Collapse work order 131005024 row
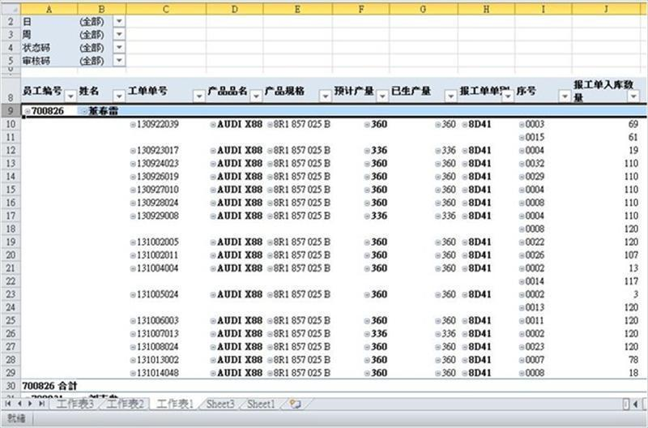Screen dimensions: 648x428 133,294
